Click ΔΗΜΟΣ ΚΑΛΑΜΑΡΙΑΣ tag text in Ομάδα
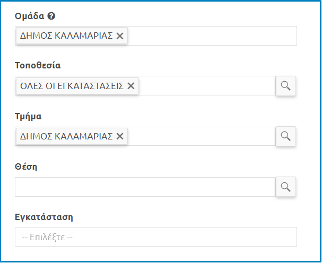Image resolution: width=322 pixels, height=263 pixels. [66, 36]
